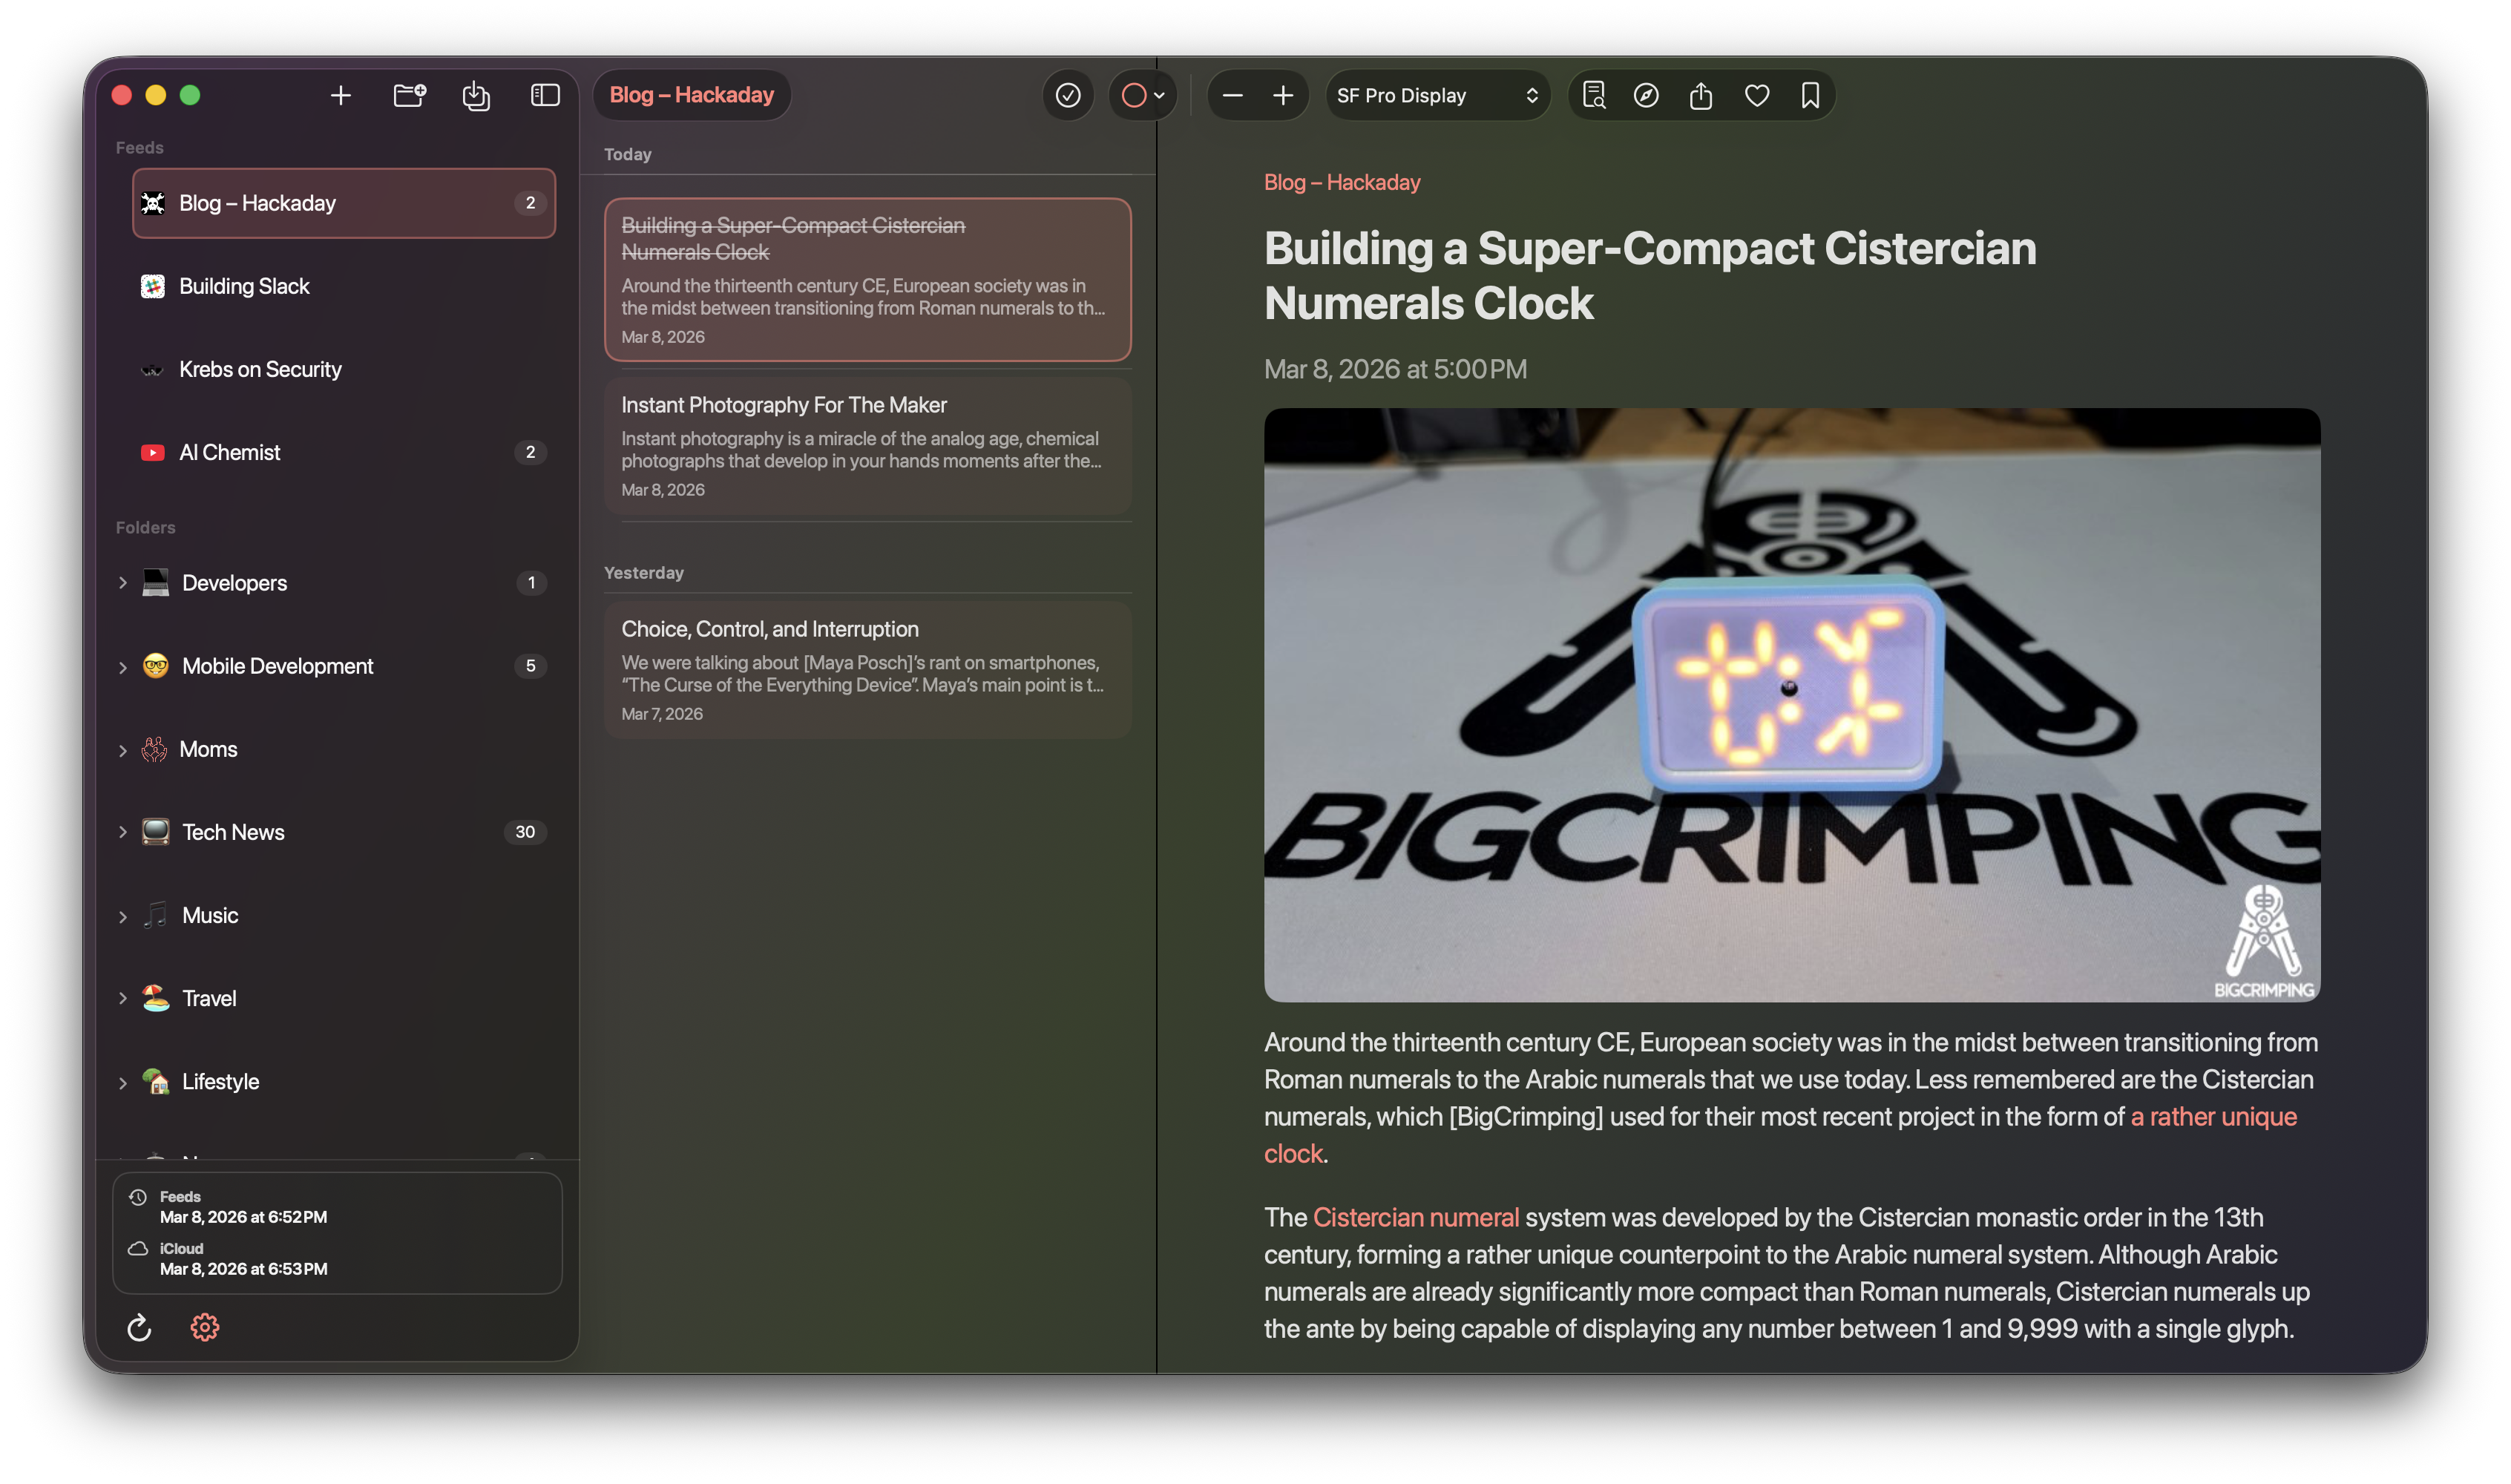Screen dimensions: 2511x1484
Task: Expand the Developers folder
Action: point(122,583)
